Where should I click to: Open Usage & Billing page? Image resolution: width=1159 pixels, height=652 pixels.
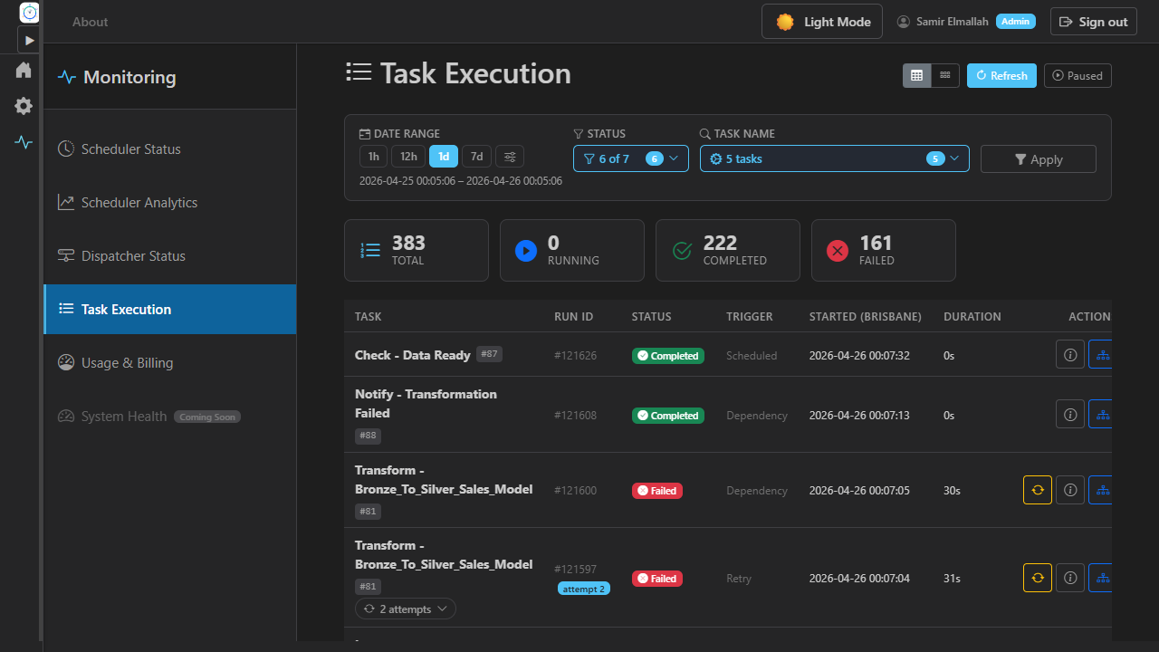coord(170,362)
